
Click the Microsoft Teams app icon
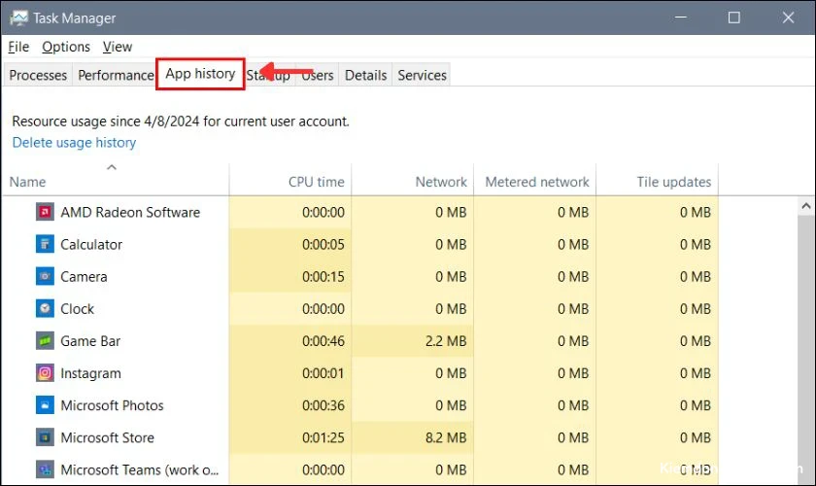[x=45, y=469]
